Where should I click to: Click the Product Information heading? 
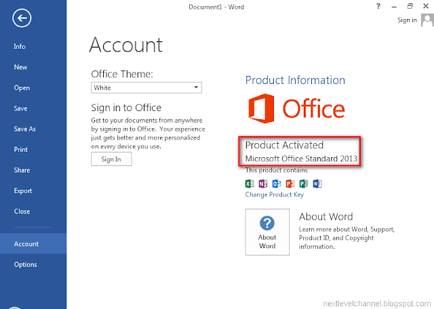click(x=295, y=80)
